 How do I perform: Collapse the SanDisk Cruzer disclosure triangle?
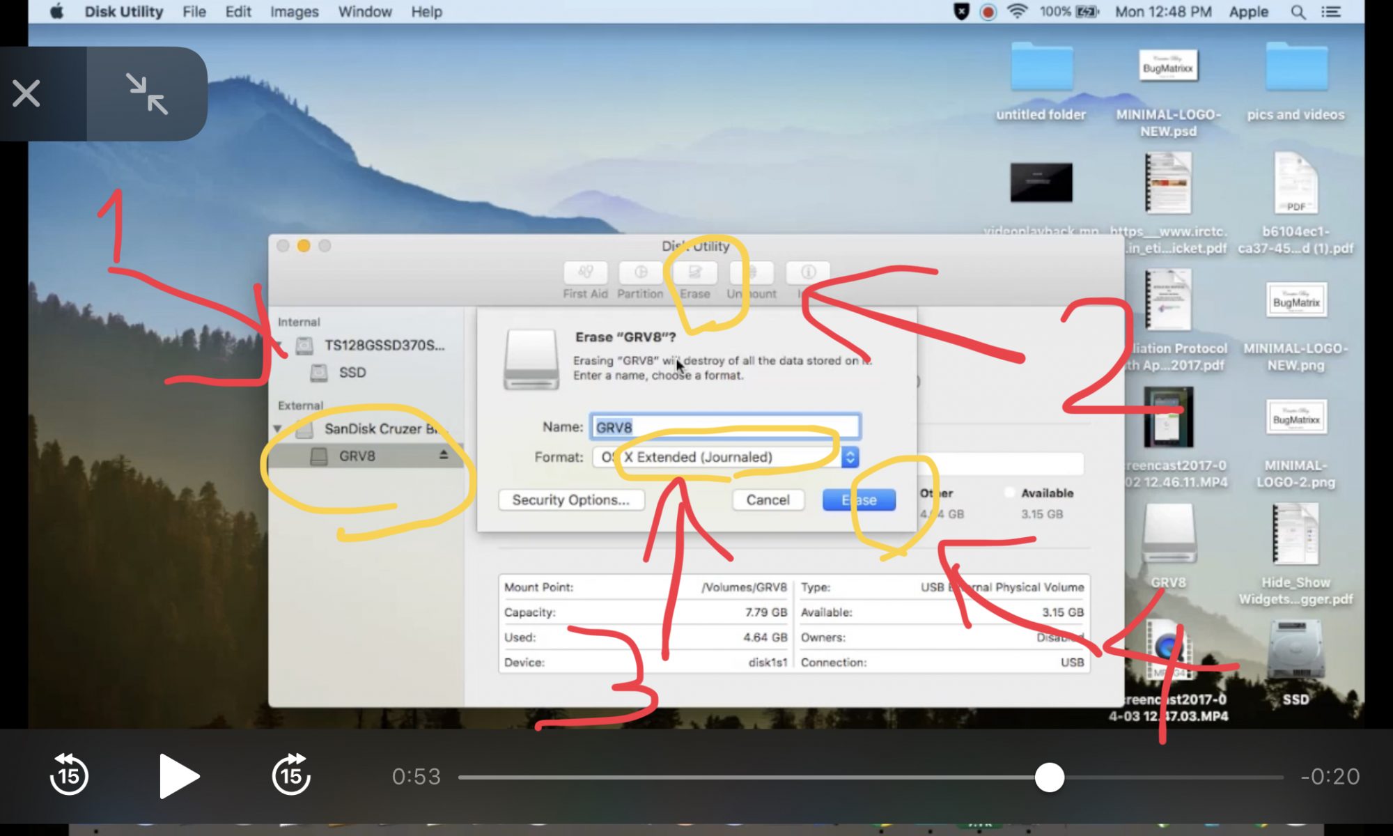(277, 428)
